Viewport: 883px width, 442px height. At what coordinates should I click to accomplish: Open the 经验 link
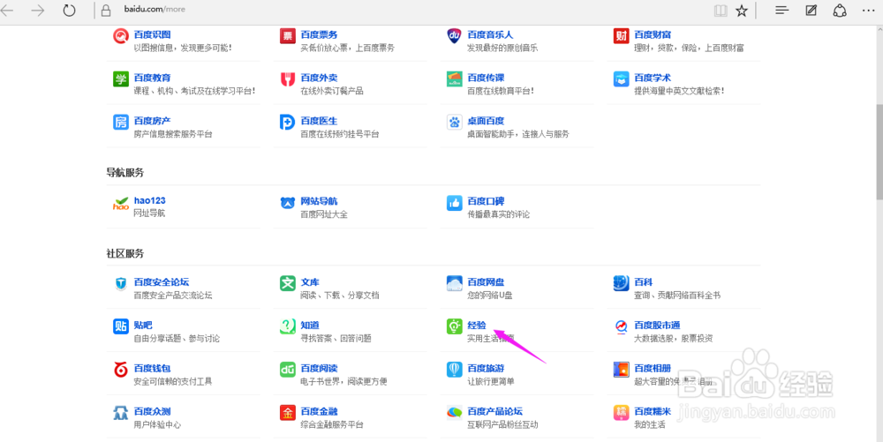tap(477, 325)
